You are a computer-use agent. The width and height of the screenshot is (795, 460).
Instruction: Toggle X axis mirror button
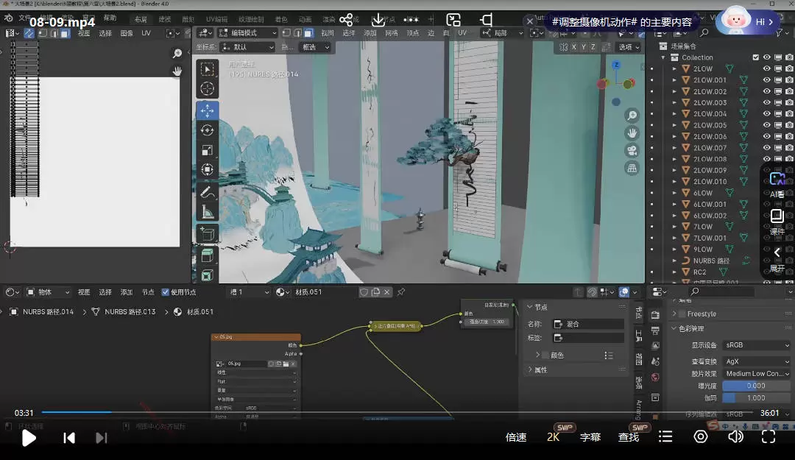click(574, 46)
